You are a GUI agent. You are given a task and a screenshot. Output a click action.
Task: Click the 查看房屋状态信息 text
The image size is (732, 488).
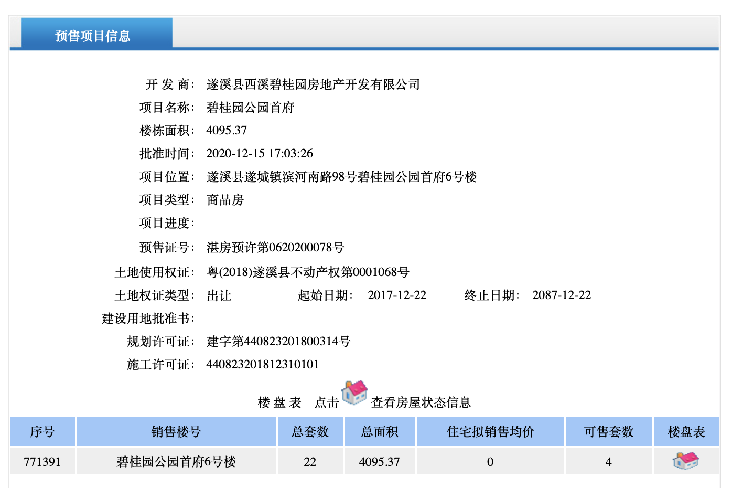coord(421,402)
